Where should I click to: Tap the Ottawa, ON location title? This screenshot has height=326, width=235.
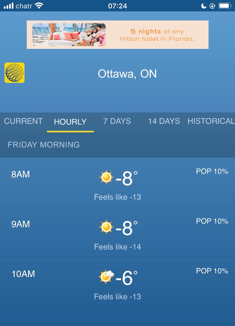point(127,74)
